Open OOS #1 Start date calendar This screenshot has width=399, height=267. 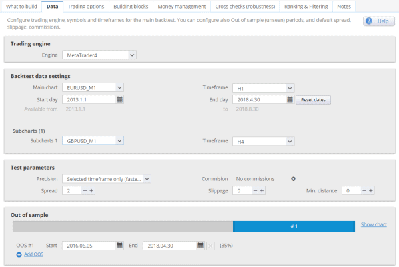point(119,246)
